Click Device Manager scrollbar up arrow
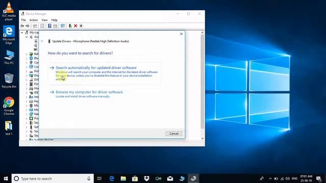326x183 pixels. pos(202,33)
